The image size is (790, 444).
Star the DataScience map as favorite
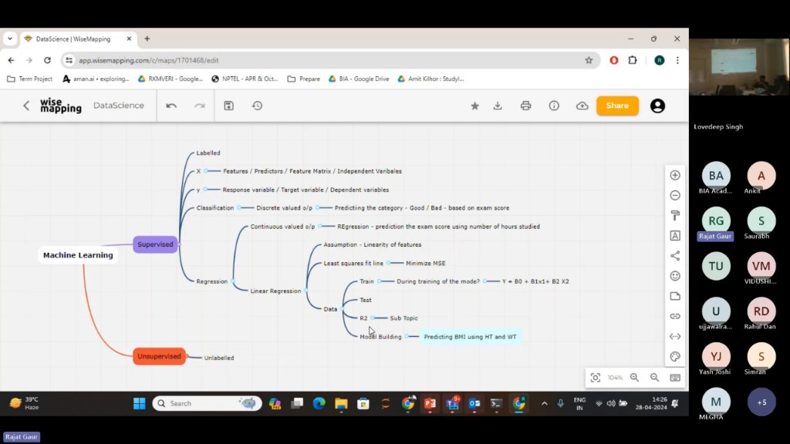point(474,106)
